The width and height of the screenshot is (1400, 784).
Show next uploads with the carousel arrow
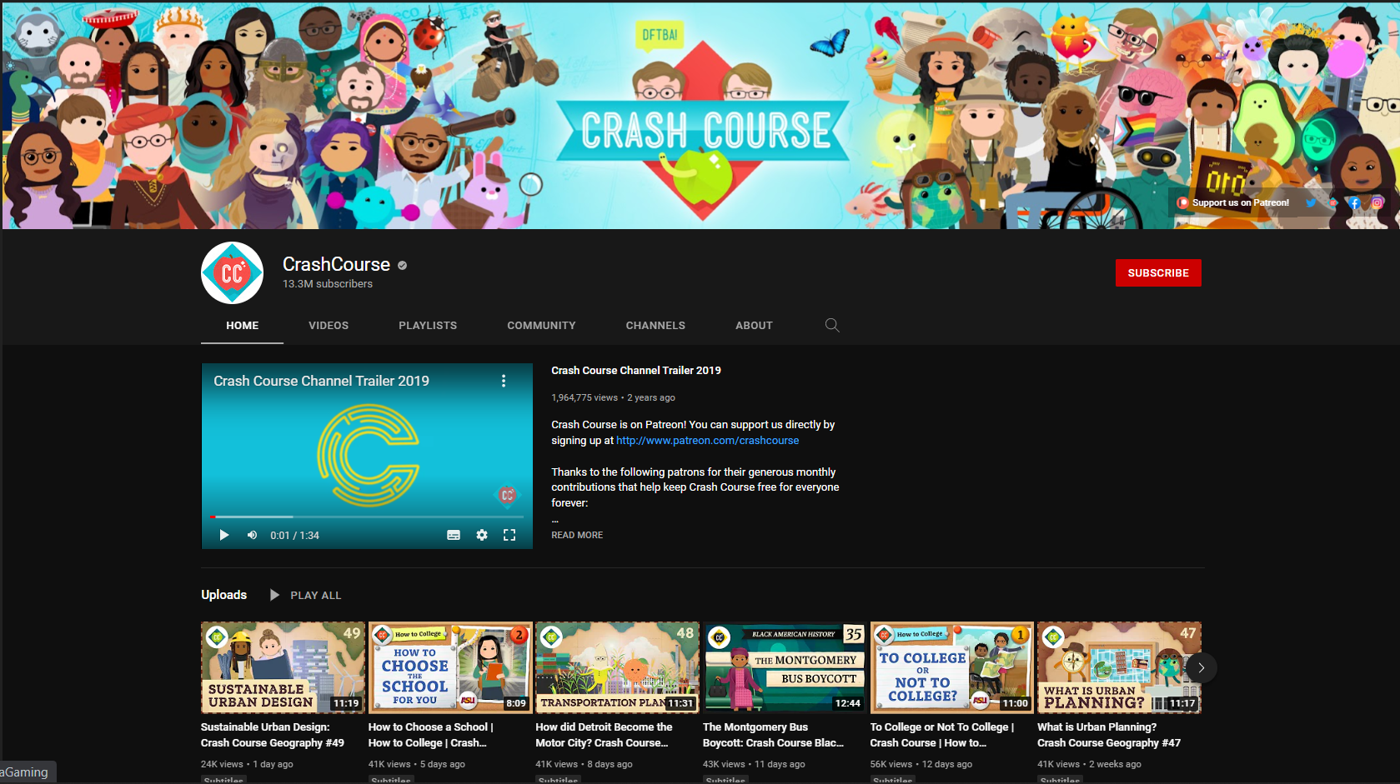1201,667
